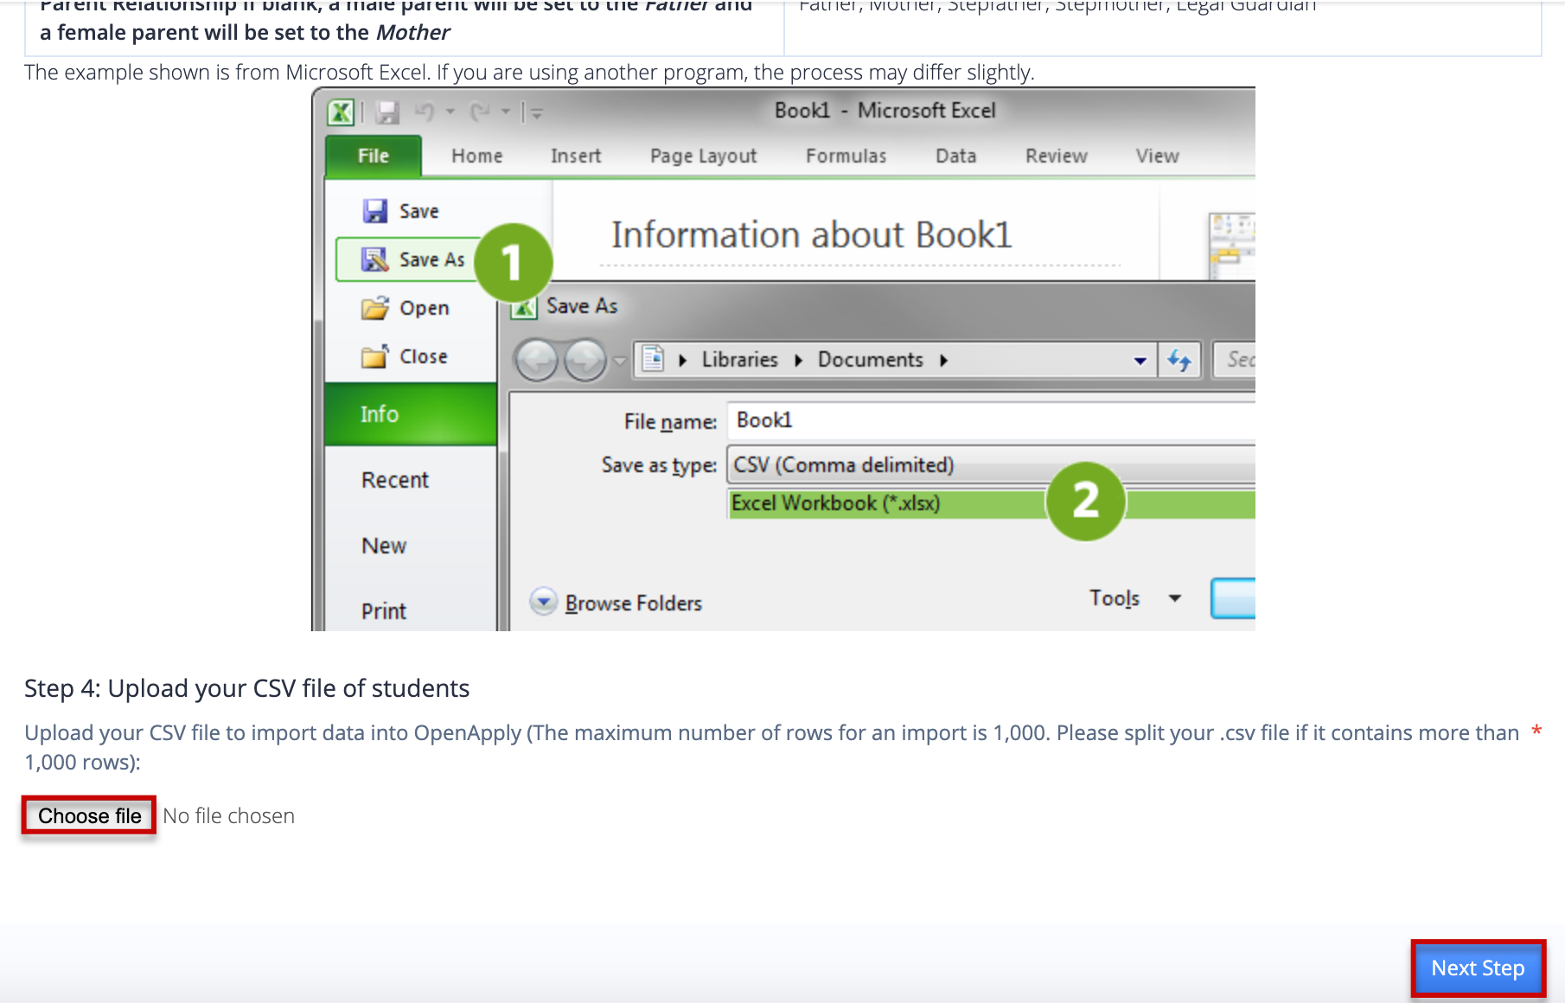
Task: Select New in the File menu
Action: [384, 546]
